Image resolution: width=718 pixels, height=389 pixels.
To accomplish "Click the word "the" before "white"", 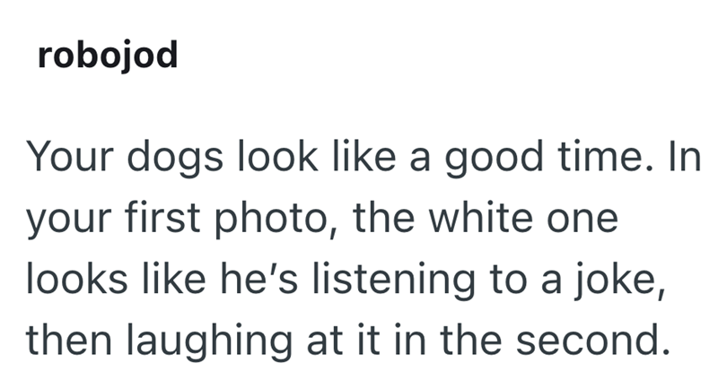I will [383, 218].
